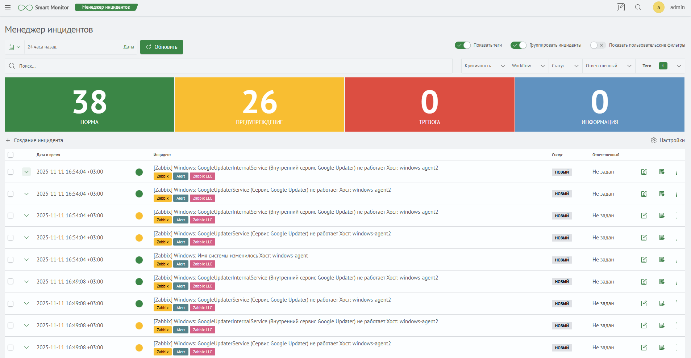The height and width of the screenshot is (358, 691).
Task: Click the global search magnifier icon
Action: (x=638, y=7)
